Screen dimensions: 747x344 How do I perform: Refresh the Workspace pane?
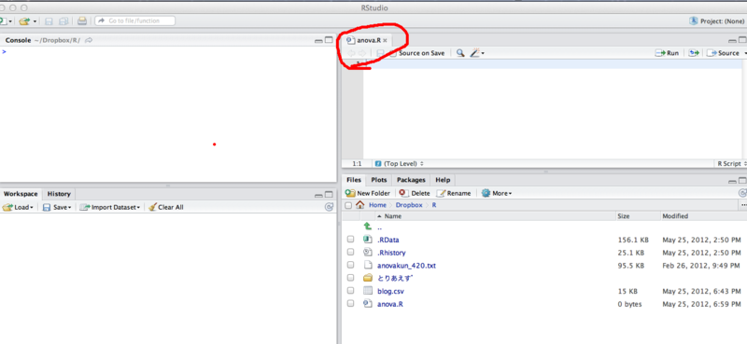pos(329,207)
